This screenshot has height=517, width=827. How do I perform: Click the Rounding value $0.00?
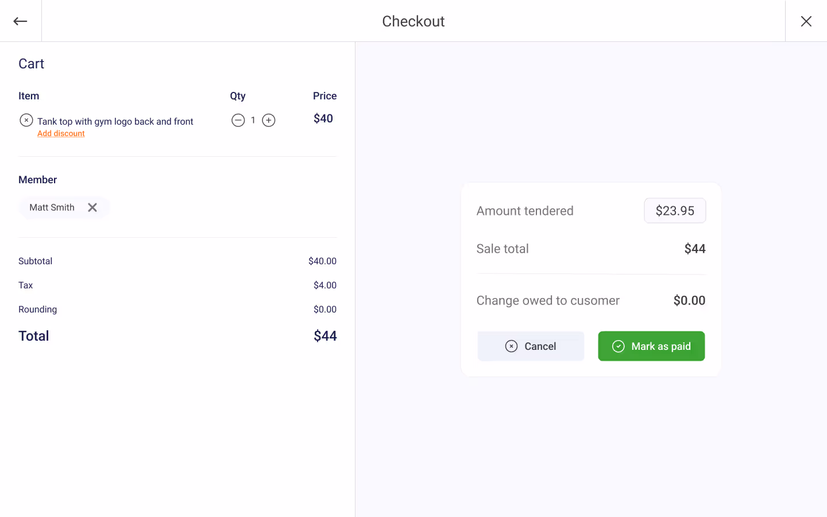325,309
